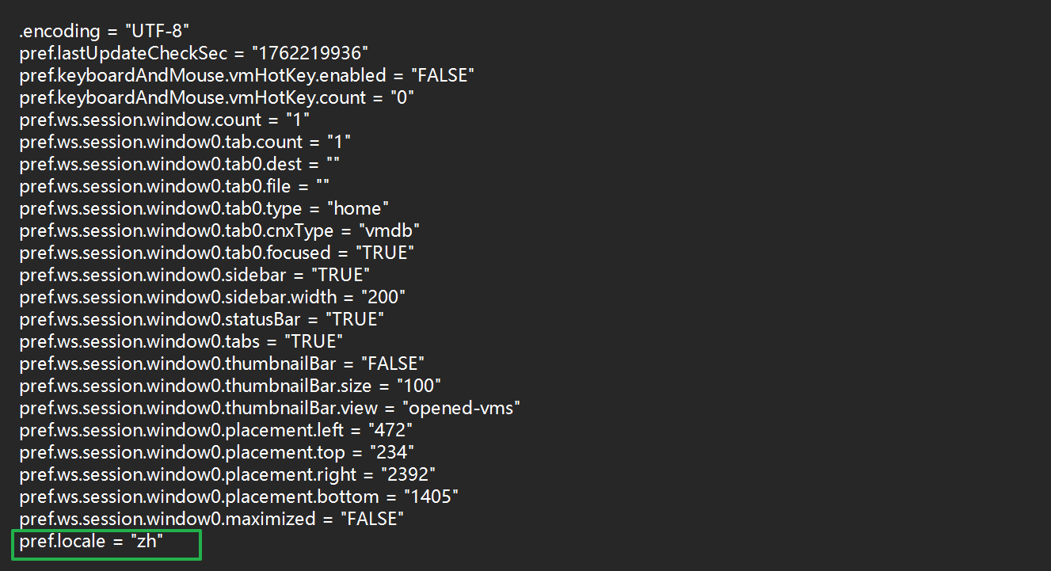Select the vmHotKey.enabled "FALSE" line
1051x571 pixels.
(247, 76)
